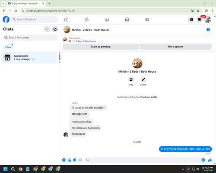This screenshot has height=173, width=216.
Task: Click More options button
Action: [x=175, y=47]
